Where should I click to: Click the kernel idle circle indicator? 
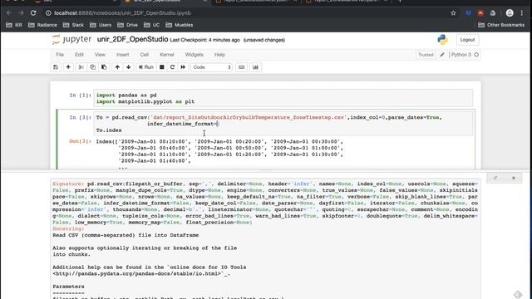pos(476,55)
